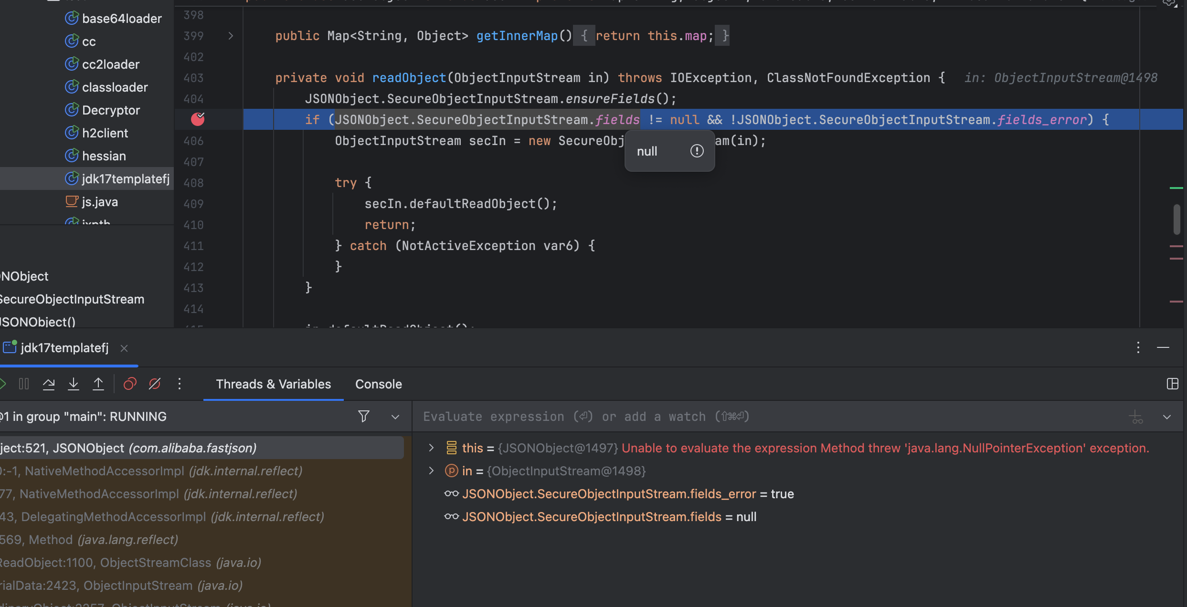Open the debug layout settings icon

coord(1172,384)
